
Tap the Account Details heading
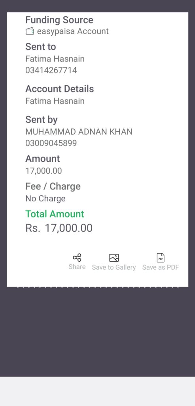pyautogui.click(x=60, y=89)
